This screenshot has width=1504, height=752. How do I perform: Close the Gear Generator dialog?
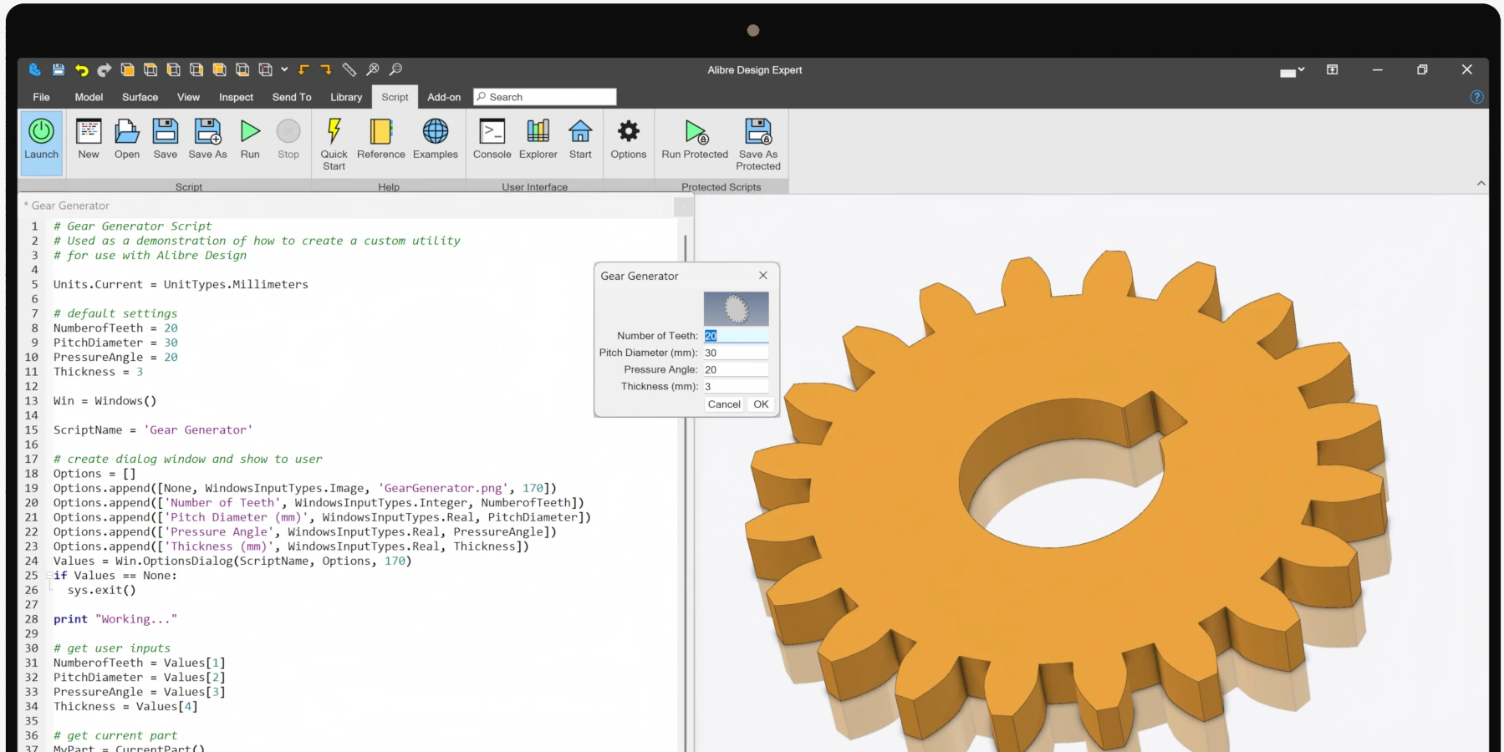[763, 276]
